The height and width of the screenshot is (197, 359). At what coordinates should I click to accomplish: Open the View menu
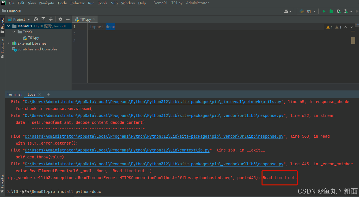click(x=32, y=3)
